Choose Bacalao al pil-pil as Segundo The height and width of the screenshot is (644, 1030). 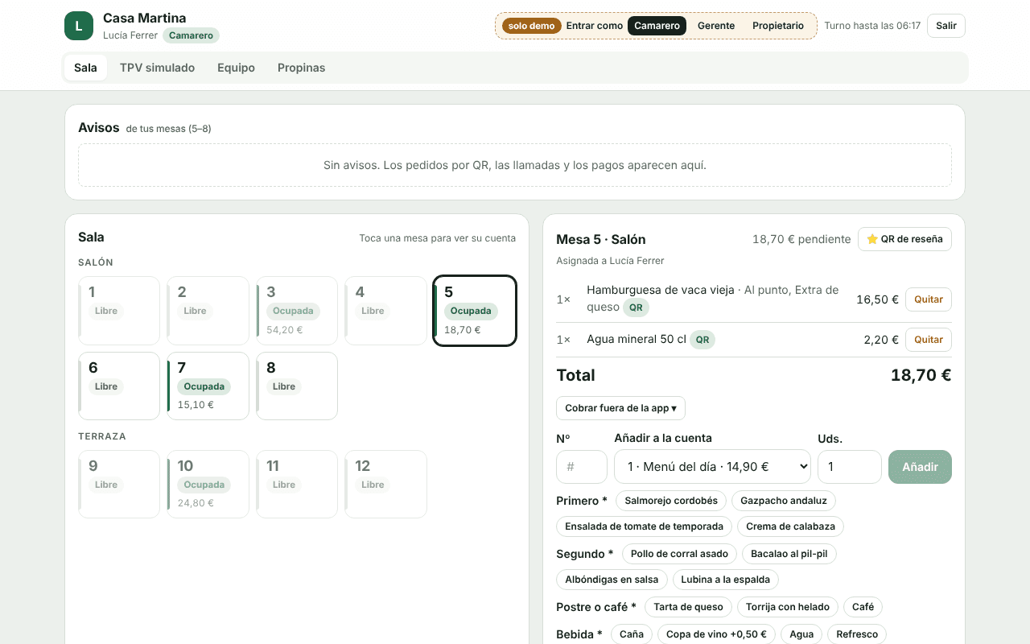click(x=789, y=554)
